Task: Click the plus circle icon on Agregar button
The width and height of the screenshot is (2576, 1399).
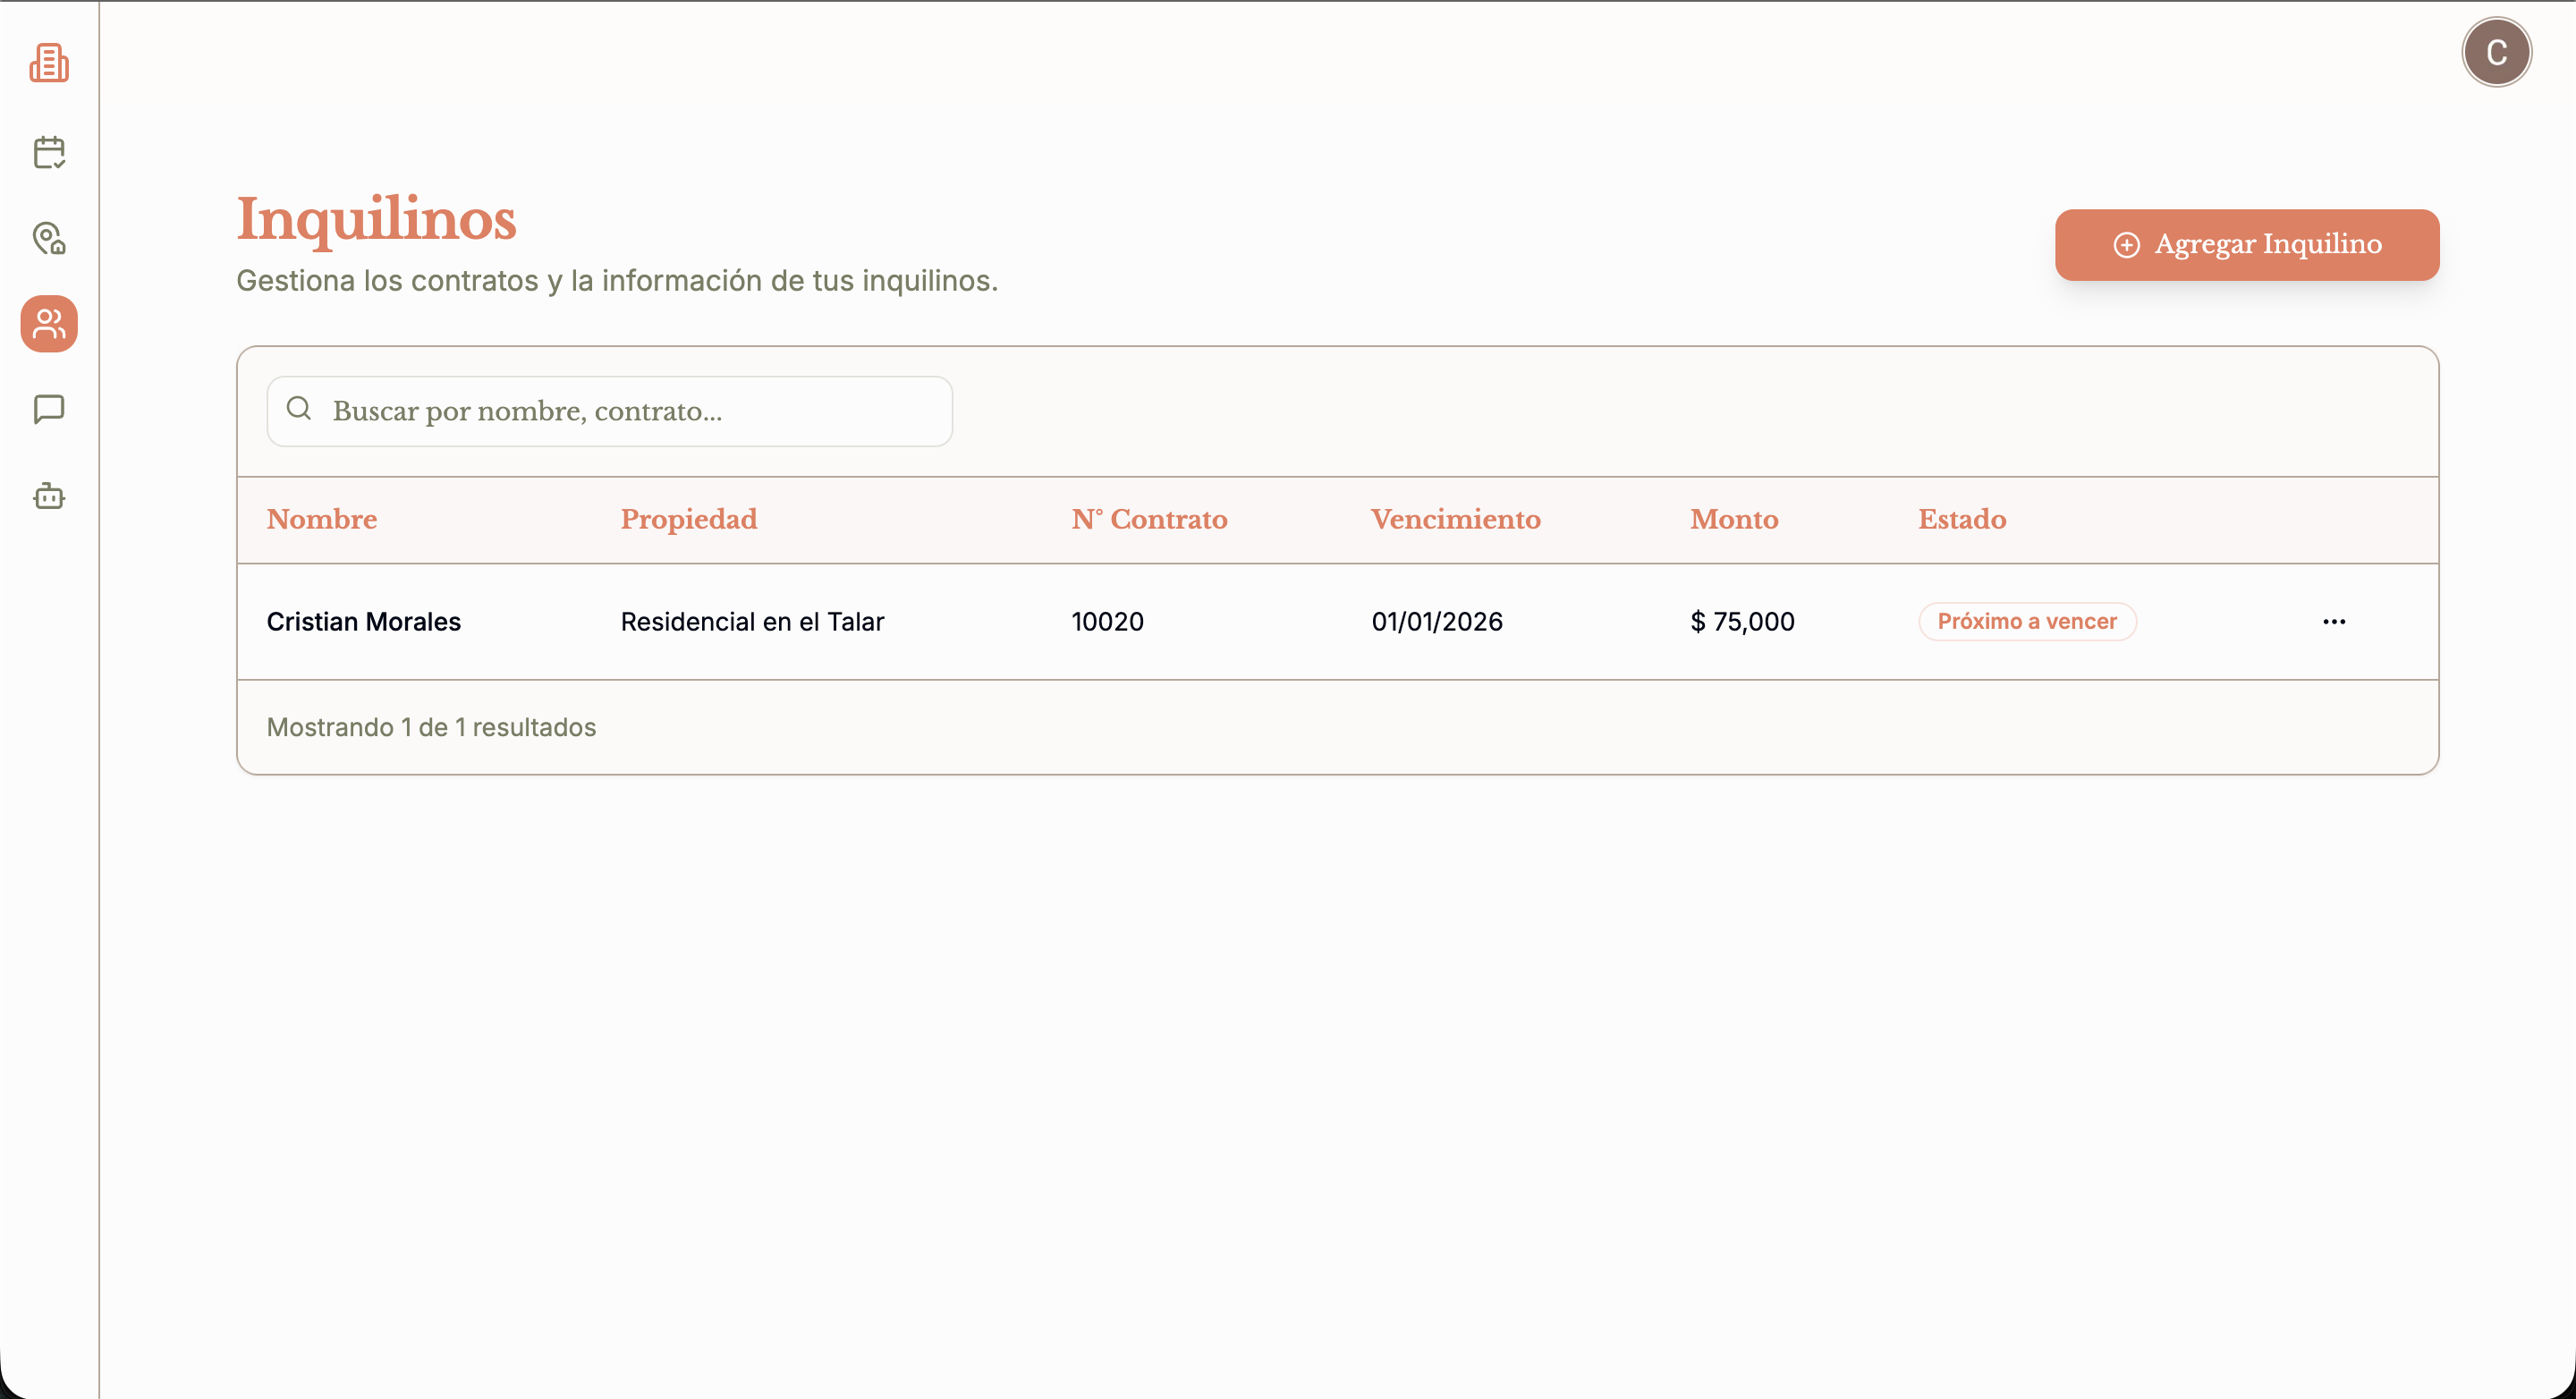Action: 2126,245
